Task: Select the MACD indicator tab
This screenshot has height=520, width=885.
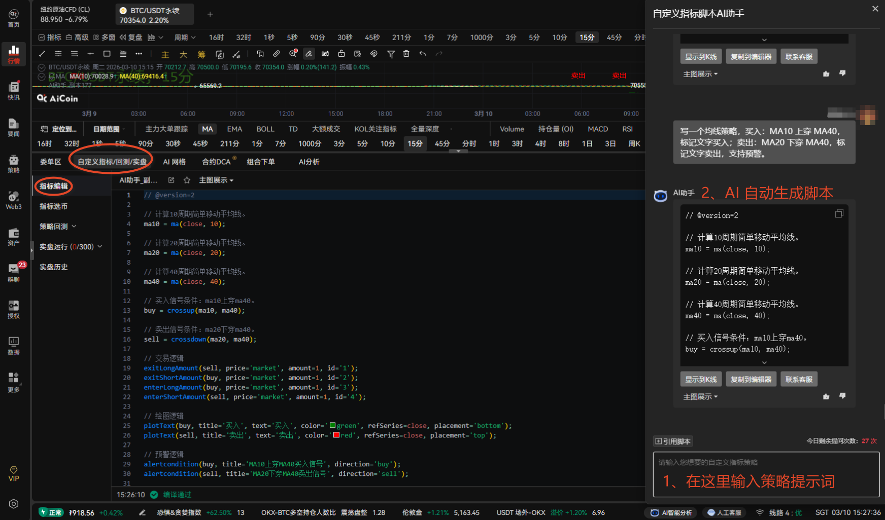Action: point(597,129)
